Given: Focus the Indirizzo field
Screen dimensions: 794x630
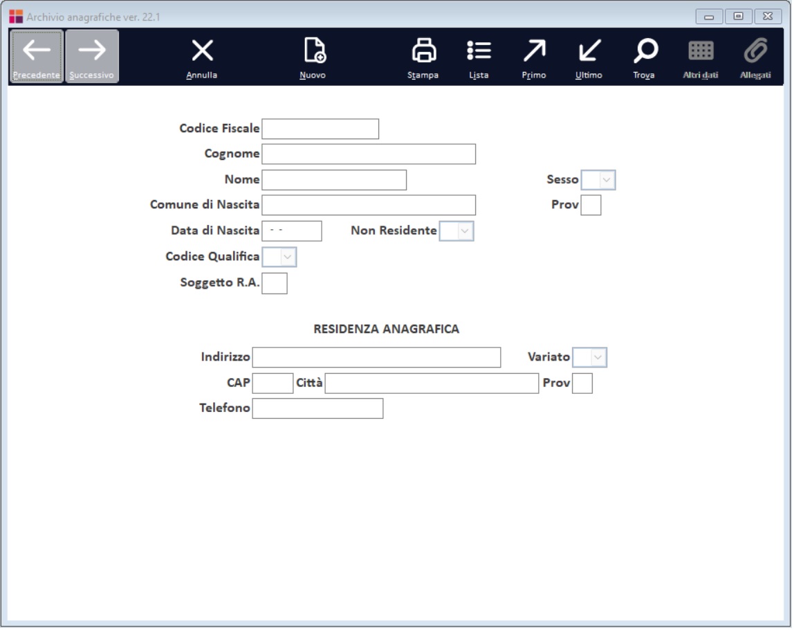Looking at the screenshot, I should [377, 358].
